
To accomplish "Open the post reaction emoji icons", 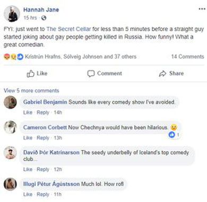I will 14,57.
